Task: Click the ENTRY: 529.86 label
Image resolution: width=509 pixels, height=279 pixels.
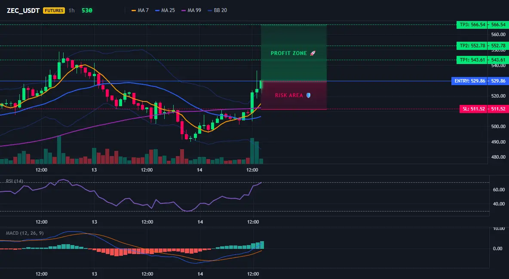Action: click(469, 81)
